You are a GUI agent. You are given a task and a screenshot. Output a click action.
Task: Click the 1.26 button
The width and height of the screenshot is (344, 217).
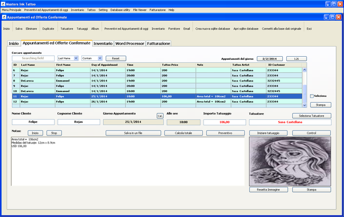[296, 59]
